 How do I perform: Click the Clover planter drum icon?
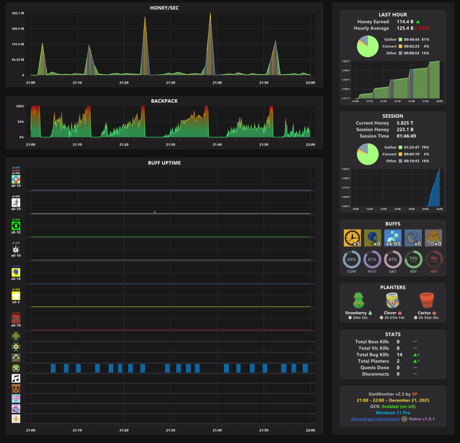click(392, 301)
